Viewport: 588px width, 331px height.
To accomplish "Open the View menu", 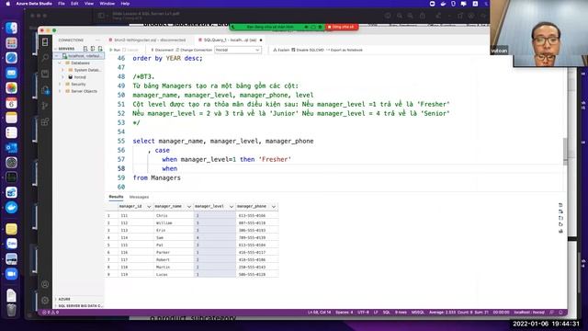I will tap(89, 4).
